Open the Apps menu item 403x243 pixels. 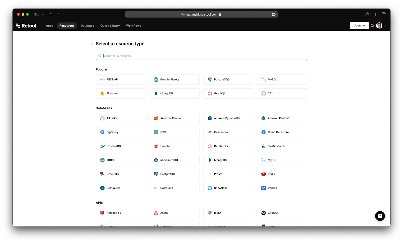(50, 26)
